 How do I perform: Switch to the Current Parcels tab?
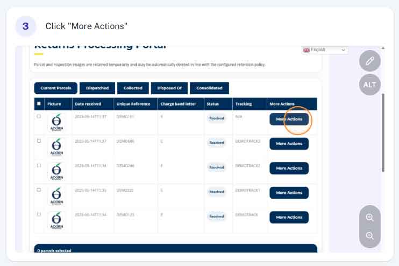(x=56, y=88)
